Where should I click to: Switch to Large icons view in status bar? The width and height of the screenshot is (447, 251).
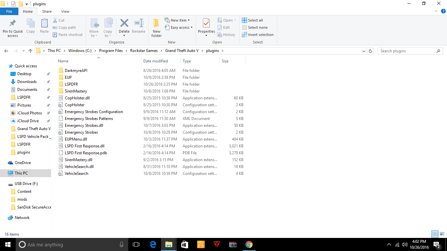(442, 234)
